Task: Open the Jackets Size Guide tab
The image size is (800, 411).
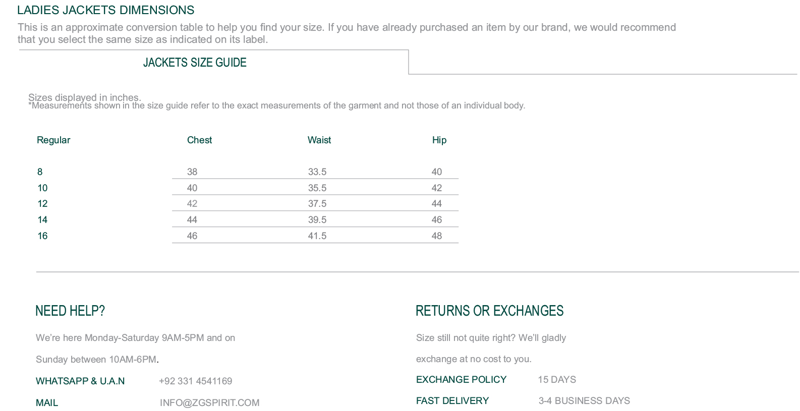Action: click(195, 63)
